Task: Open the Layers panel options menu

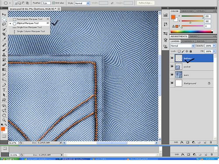Action: [215, 41]
